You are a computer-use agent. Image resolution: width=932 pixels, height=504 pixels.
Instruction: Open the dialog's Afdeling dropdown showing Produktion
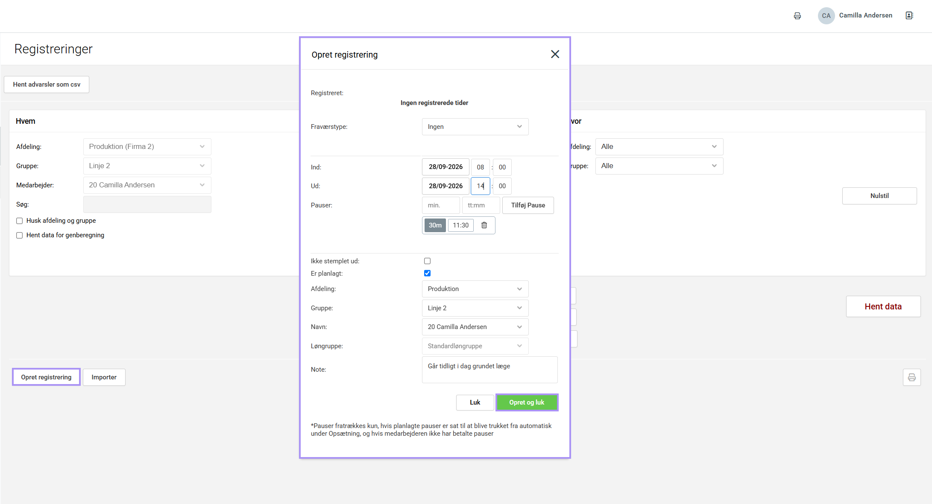[475, 289]
